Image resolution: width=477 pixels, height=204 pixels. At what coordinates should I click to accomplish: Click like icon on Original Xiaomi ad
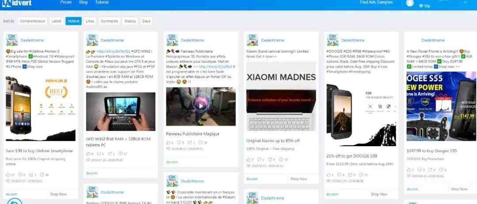249,159
